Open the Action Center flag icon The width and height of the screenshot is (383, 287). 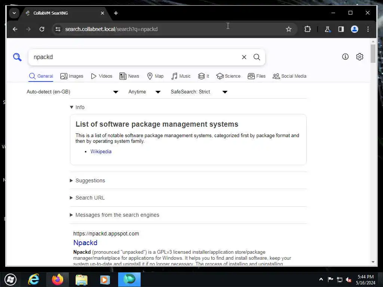click(x=330, y=280)
